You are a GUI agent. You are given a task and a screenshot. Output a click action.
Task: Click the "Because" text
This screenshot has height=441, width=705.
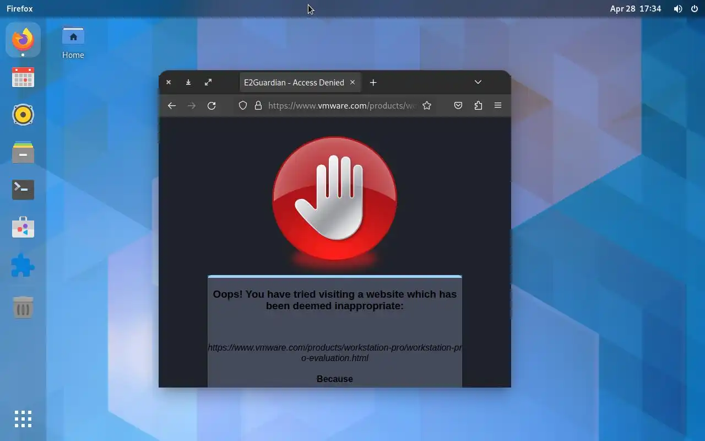tap(335, 379)
